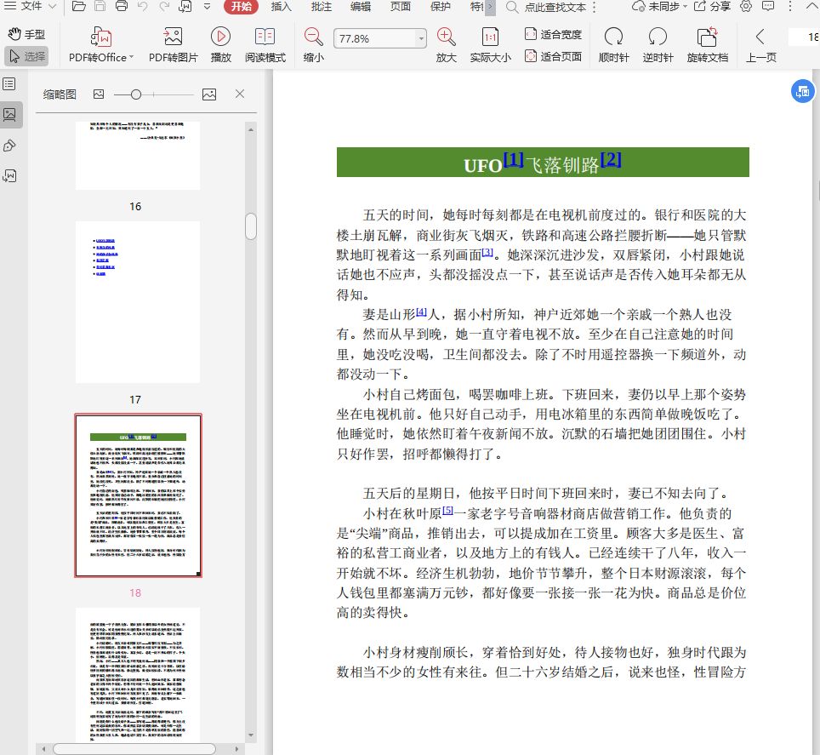Click the PDF转Office convert icon
Screen dimensions: 820x755
tap(101, 38)
